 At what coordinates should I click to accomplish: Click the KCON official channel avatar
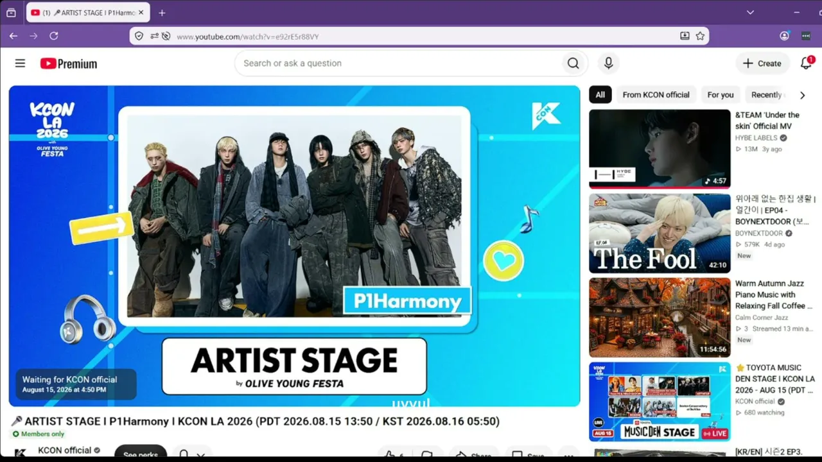pyautogui.click(x=20, y=452)
